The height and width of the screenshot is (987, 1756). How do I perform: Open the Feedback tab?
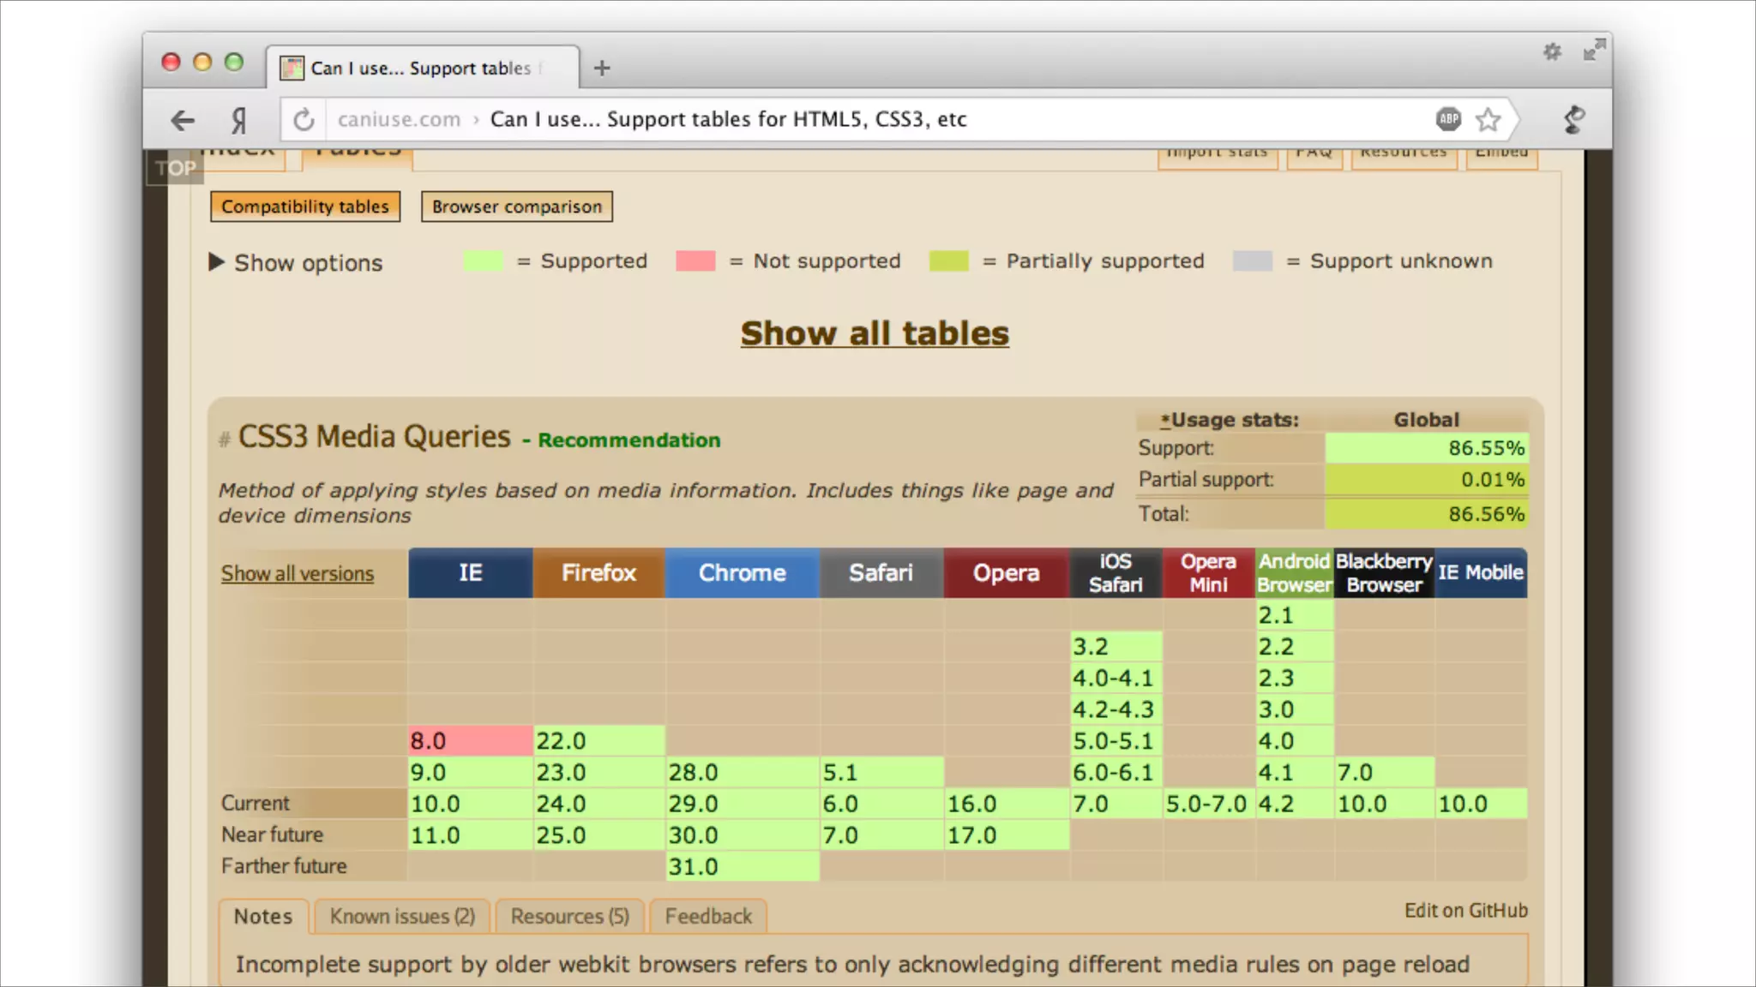coord(708,916)
